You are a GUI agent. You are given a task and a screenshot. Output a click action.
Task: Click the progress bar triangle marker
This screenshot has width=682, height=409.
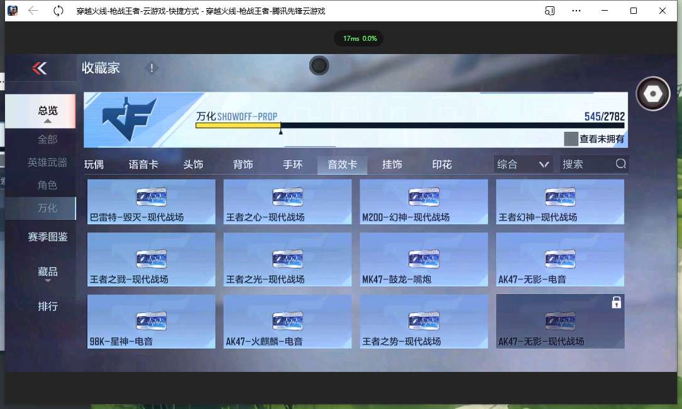pos(280,131)
